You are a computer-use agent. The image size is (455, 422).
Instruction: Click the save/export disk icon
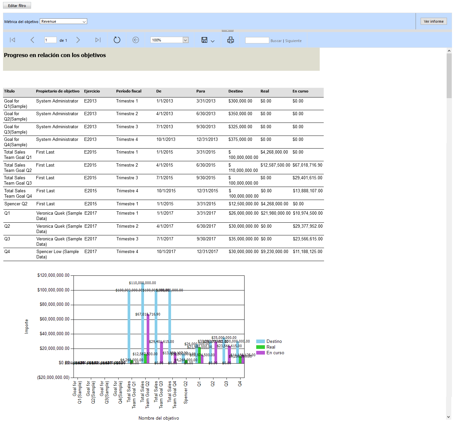pyautogui.click(x=204, y=40)
